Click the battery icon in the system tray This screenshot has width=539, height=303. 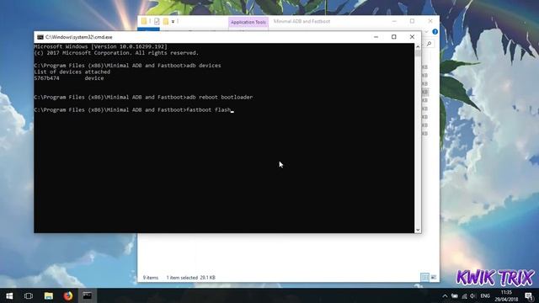455,295
